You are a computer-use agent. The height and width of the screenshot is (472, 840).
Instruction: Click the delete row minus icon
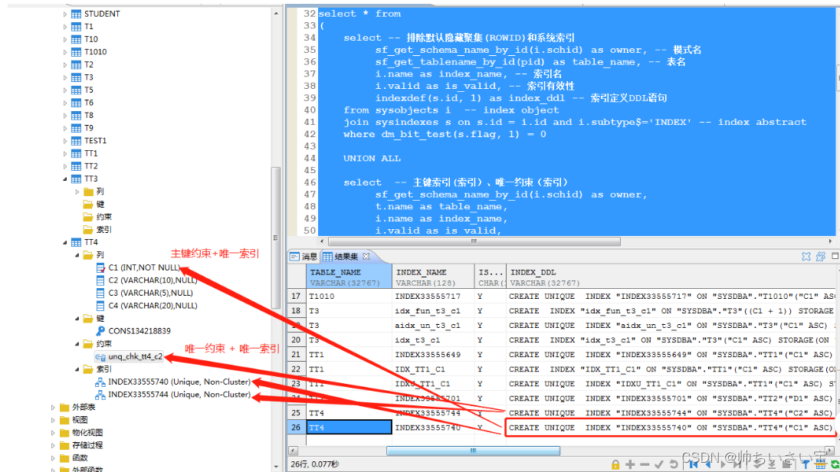(x=645, y=464)
